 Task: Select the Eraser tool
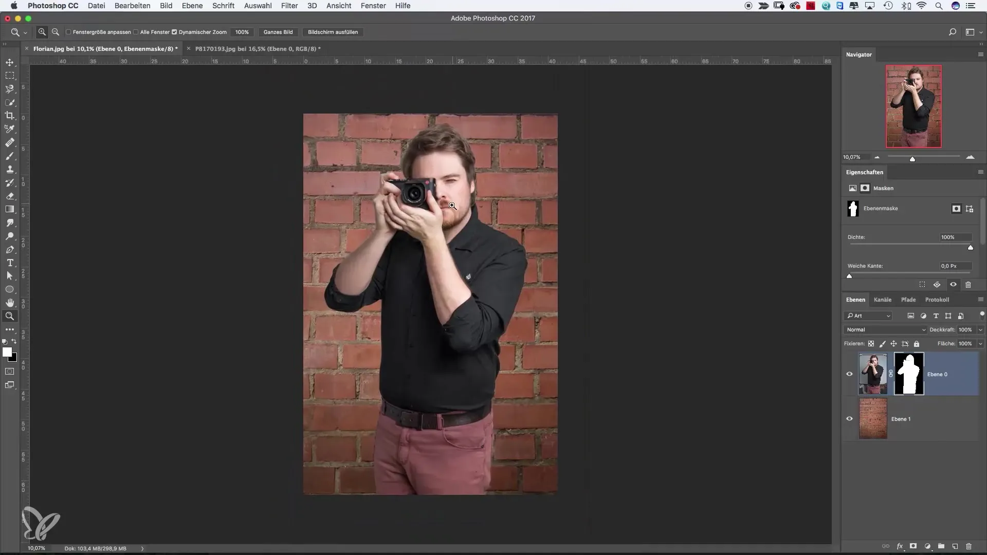tap(10, 196)
